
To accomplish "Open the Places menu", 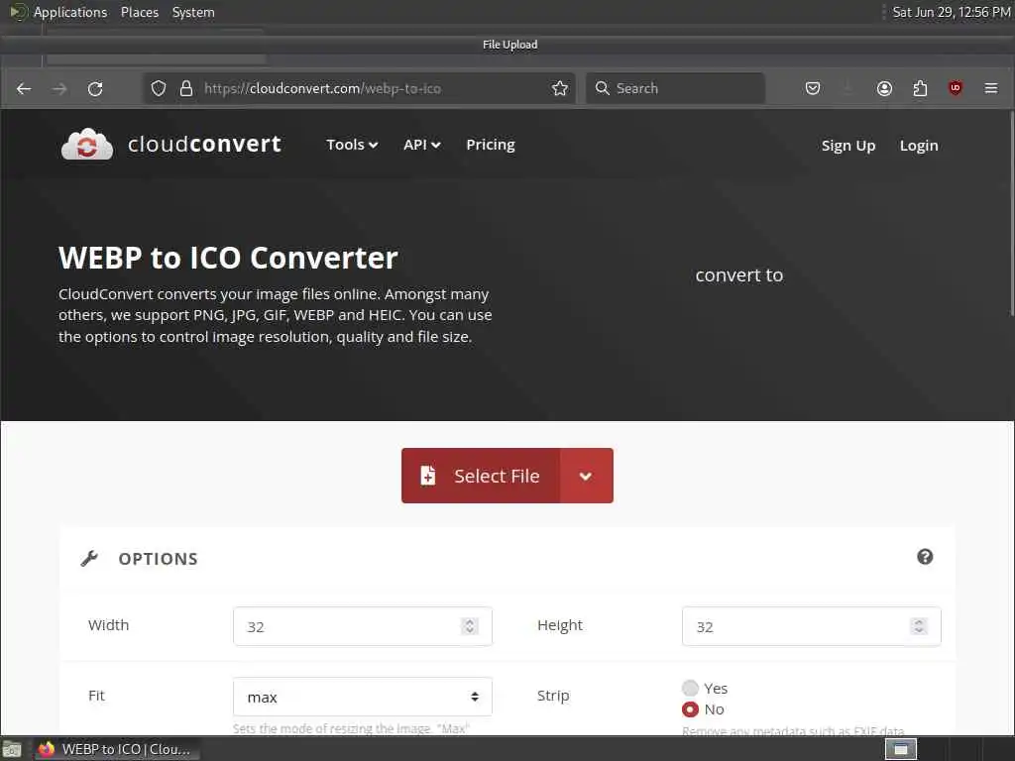I will [140, 12].
